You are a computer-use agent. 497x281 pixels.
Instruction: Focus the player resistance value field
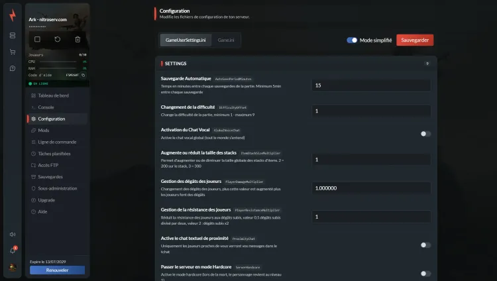(371, 217)
